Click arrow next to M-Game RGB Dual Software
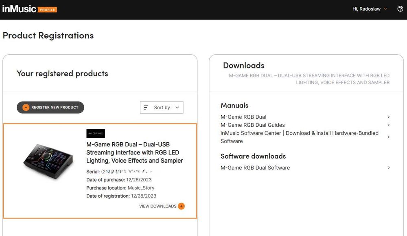Screen dimensions: 407x236 [389, 168]
